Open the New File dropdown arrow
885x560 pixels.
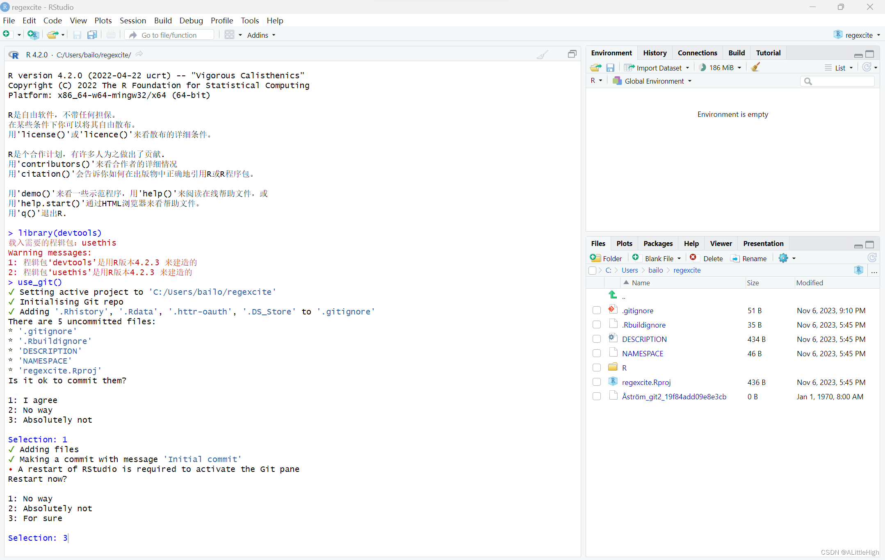tap(19, 35)
